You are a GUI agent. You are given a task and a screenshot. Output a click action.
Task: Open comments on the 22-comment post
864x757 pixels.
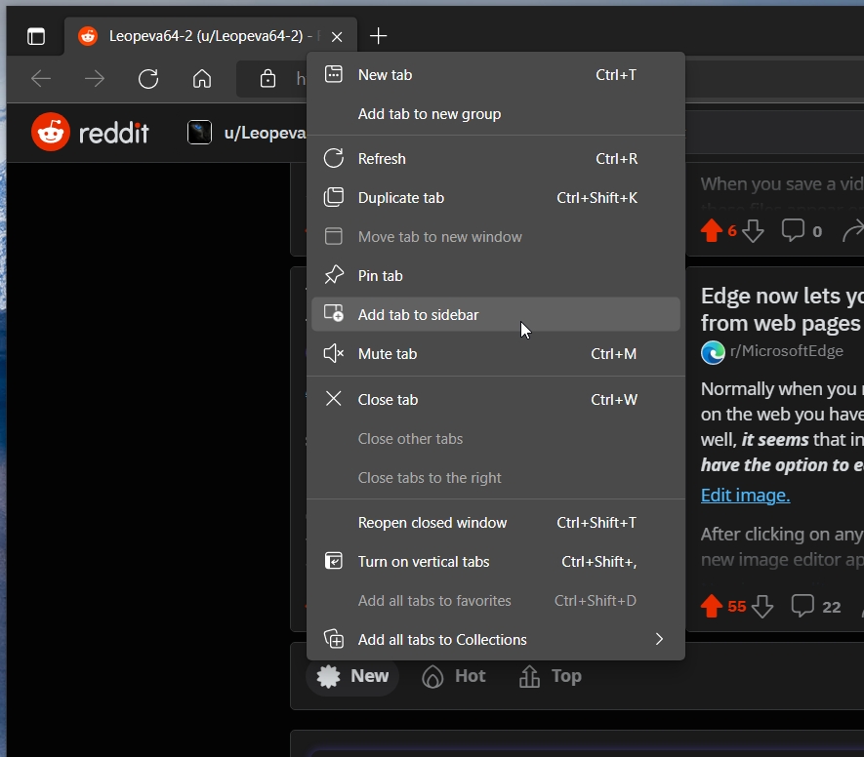816,606
